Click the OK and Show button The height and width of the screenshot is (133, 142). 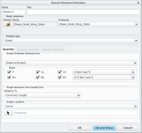pos(104,128)
